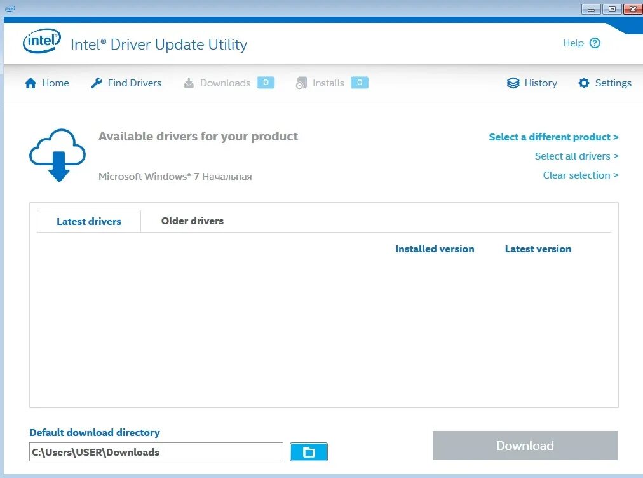Click the Microsoft Windows 7 text

point(175,177)
